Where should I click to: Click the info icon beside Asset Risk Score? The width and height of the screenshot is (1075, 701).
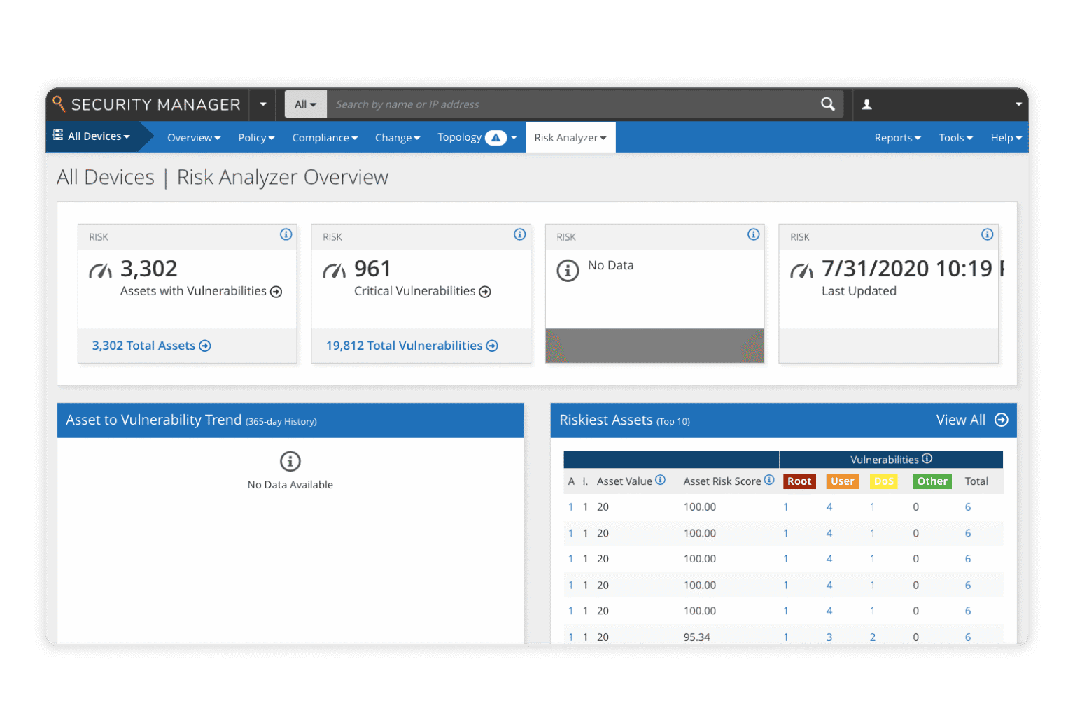(x=769, y=480)
